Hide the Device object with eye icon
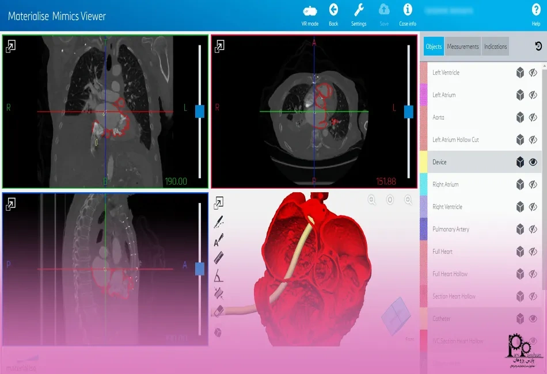Viewport: 547px width, 374px height. (x=533, y=162)
